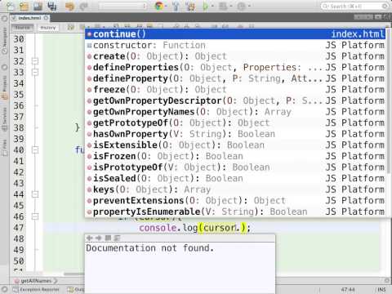Open the project configuration combo box

pyautogui.click(x=122, y=6)
